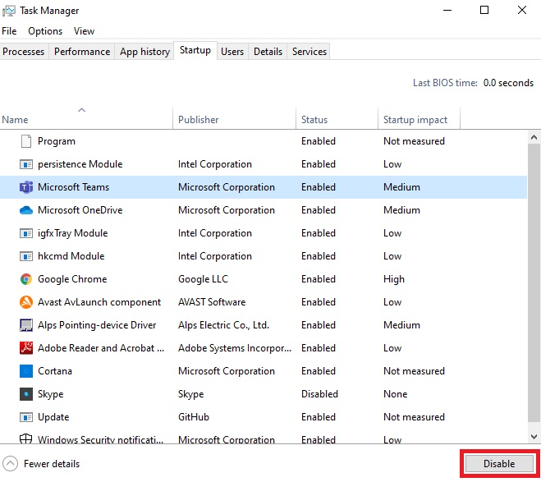Click the Skype icon
The width and height of the screenshot is (541, 482).
26,394
